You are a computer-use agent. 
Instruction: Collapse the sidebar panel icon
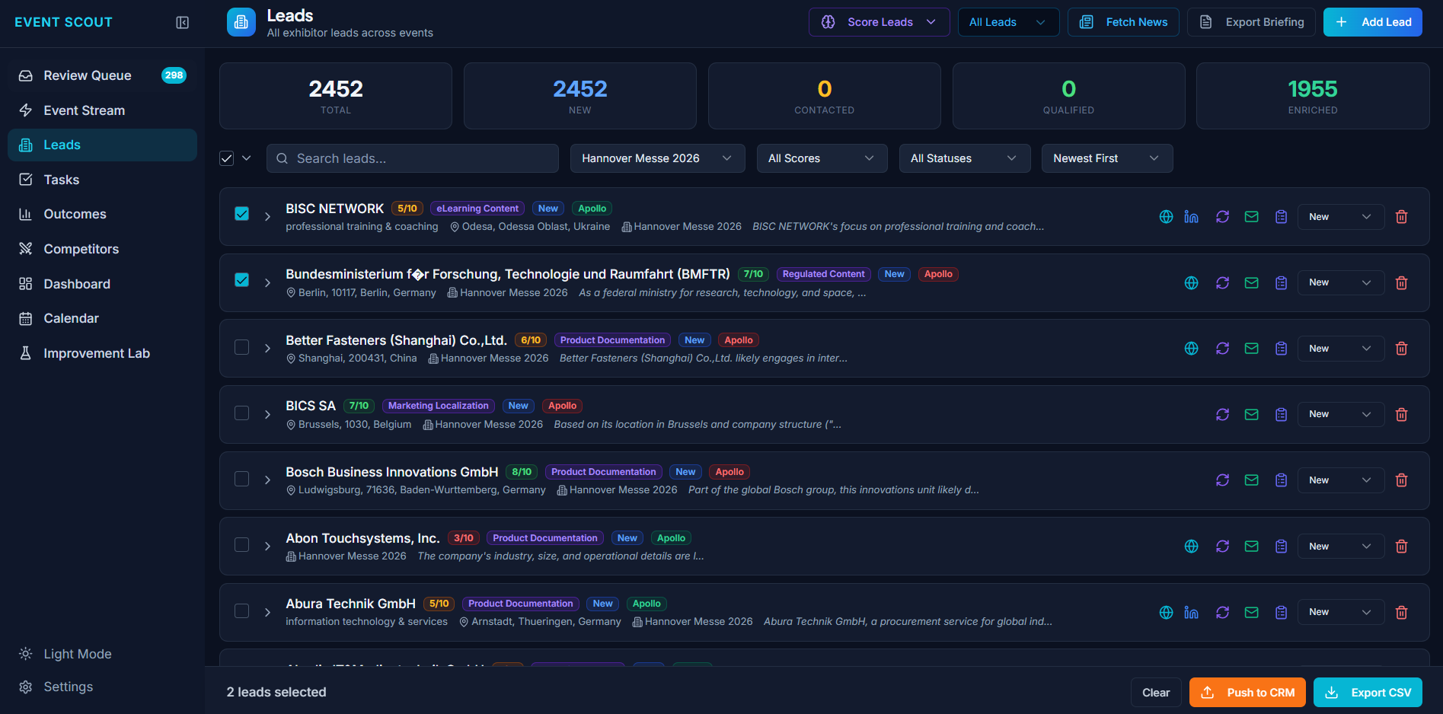(182, 23)
